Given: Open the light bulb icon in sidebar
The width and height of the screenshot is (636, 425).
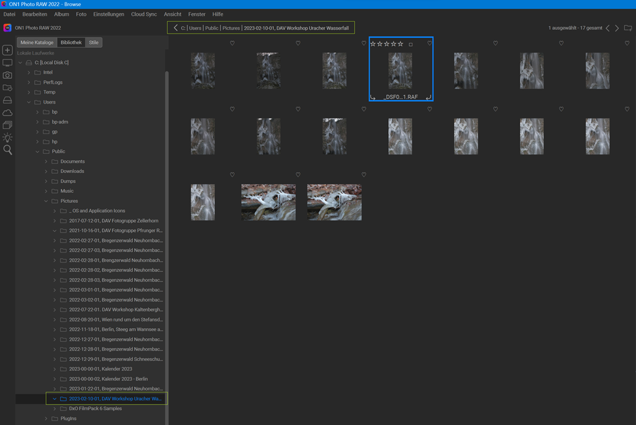Looking at the screenshot, I should 7,138.
